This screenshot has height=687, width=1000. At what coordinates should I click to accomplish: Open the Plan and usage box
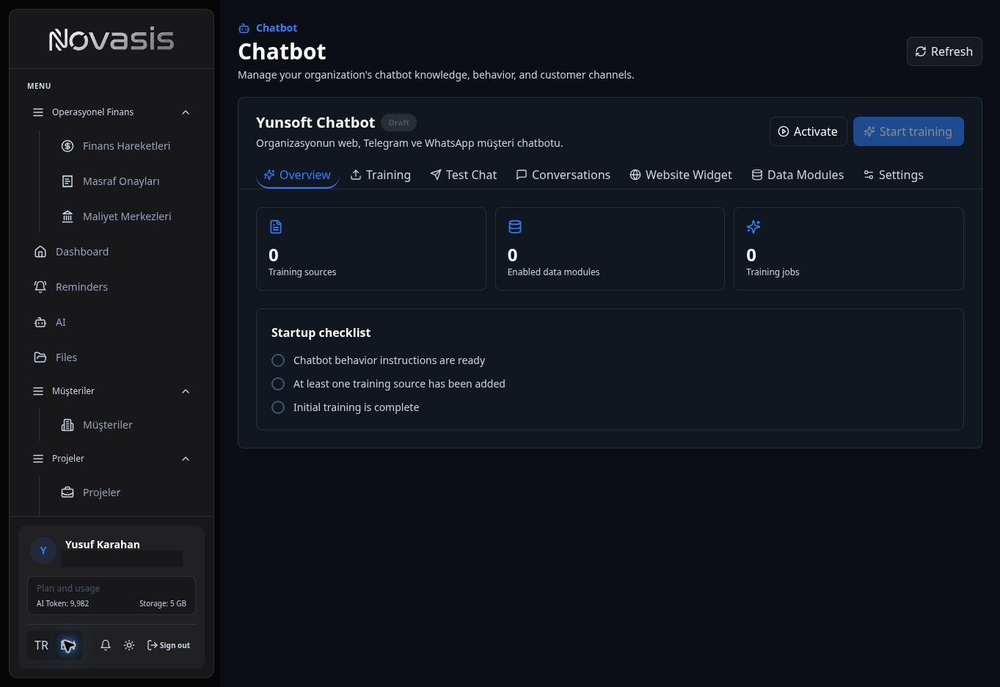pyautogui.click(x=112, y=595)
